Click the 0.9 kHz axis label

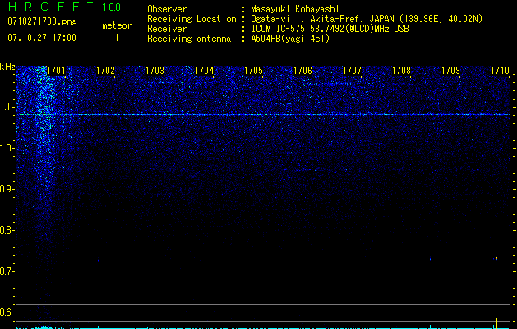[7, 189]
